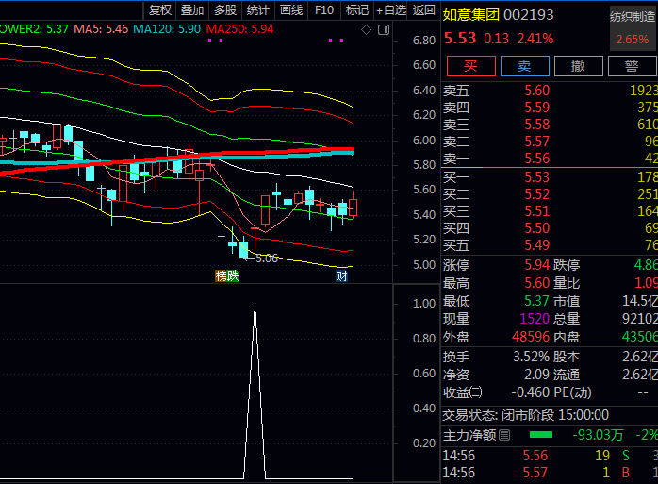Open the 复权 toolbar option
Screen dimensions: 658x484
point(160,9)
